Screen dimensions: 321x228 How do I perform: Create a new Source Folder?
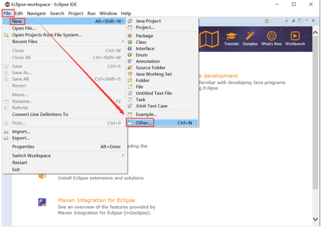click(162, 68)
